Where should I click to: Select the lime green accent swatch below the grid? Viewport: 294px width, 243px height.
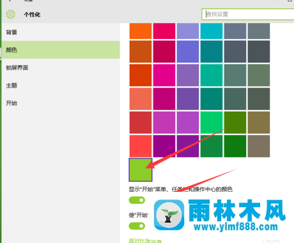[x=141, y=170]
